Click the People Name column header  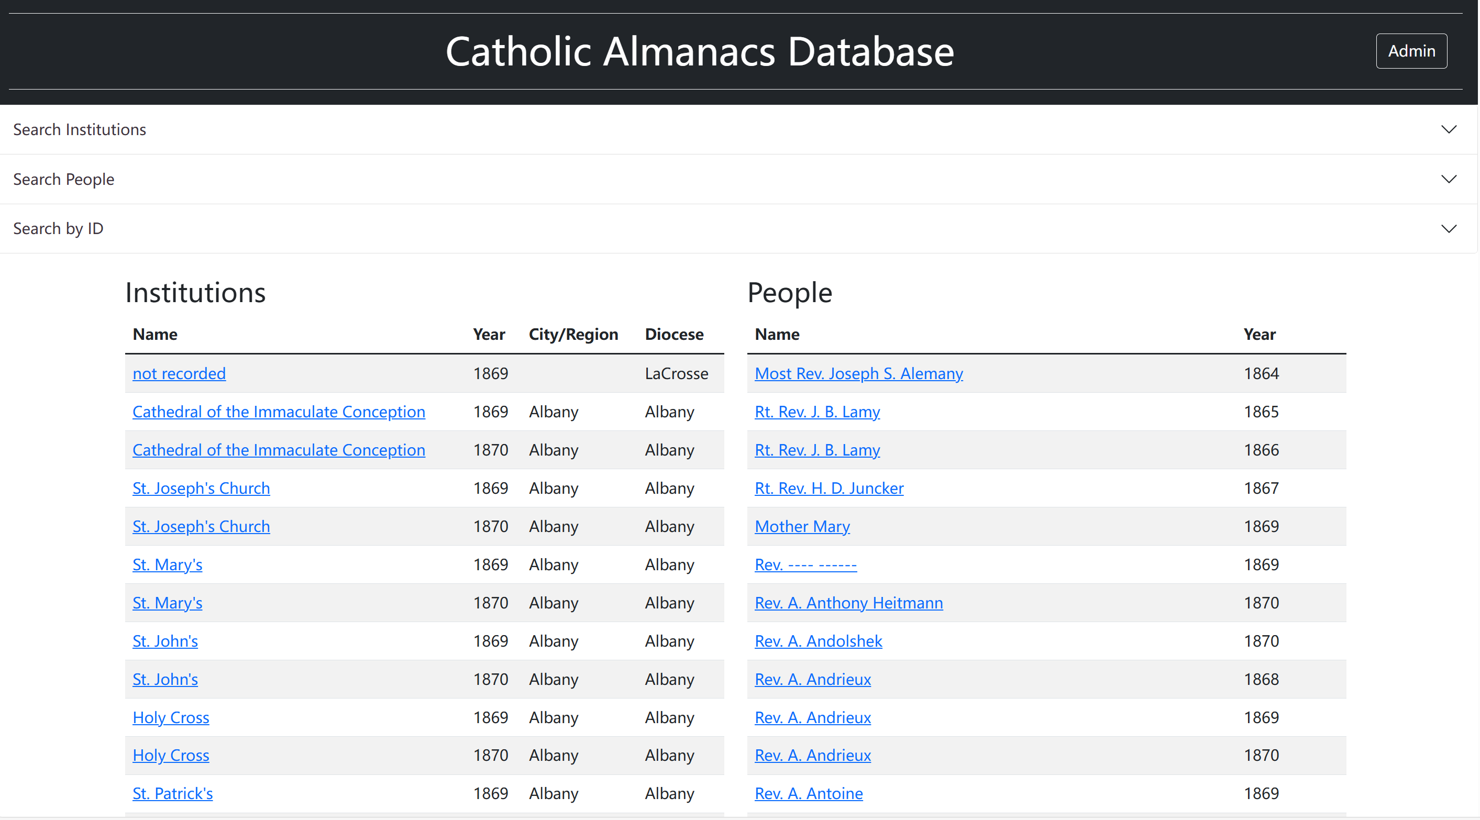pyautogui.click(x=777, y=335)
